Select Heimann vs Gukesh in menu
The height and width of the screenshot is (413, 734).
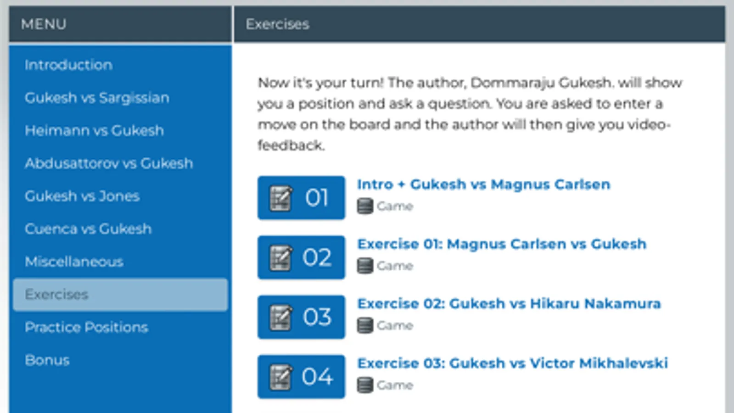pos(94,131)
